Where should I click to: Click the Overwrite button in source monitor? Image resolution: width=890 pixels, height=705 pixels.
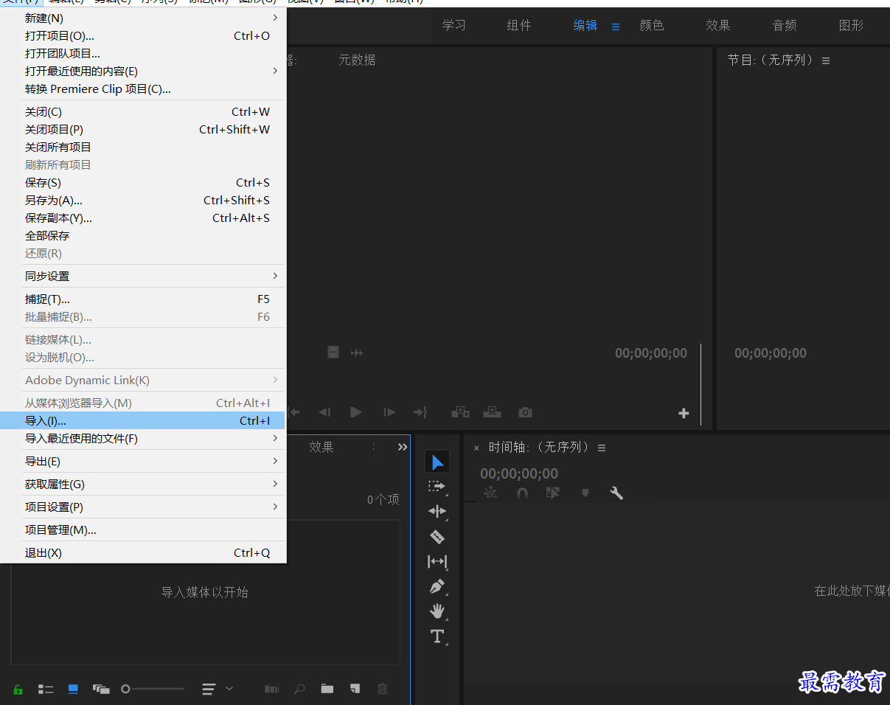pyautogui.click(x=492, y=412)
